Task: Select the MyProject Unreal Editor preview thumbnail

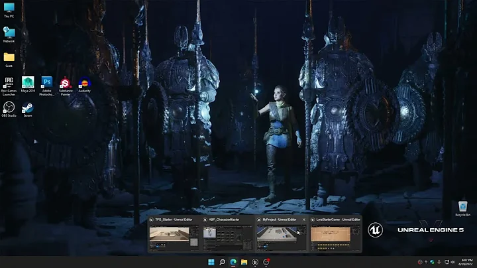Action: click(x=282, y=234)
